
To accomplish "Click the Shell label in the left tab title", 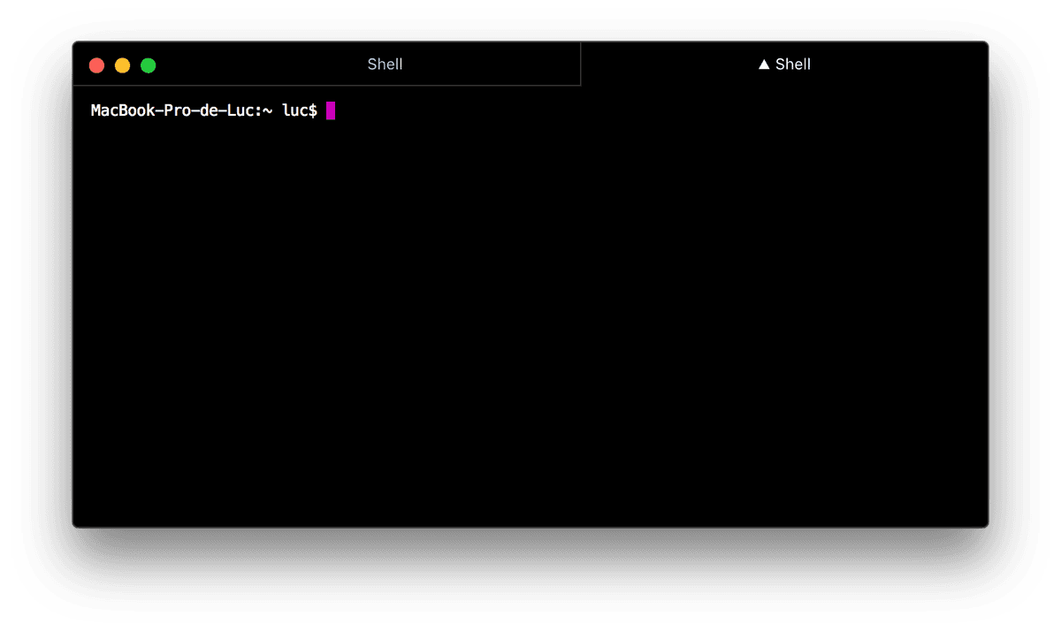I will [x=385, y=64].
